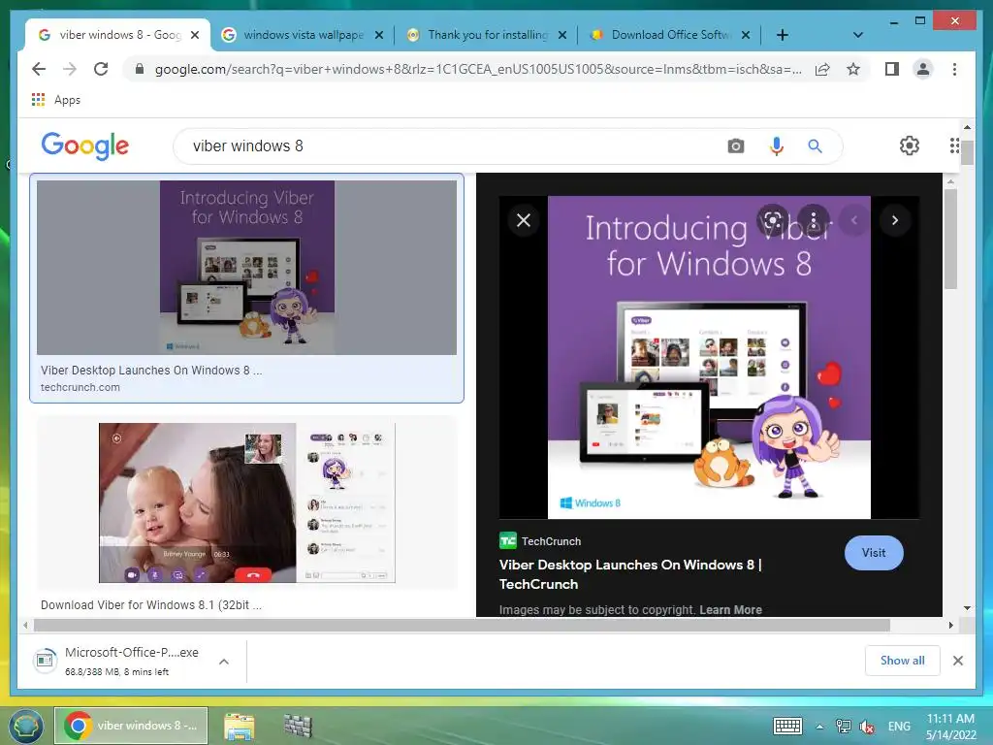Share this page icon in address bar
The image size is (993, 745).
pos(822,69)
